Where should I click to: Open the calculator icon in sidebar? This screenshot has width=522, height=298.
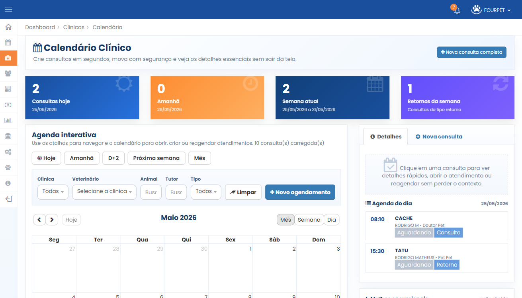[8, 89]
